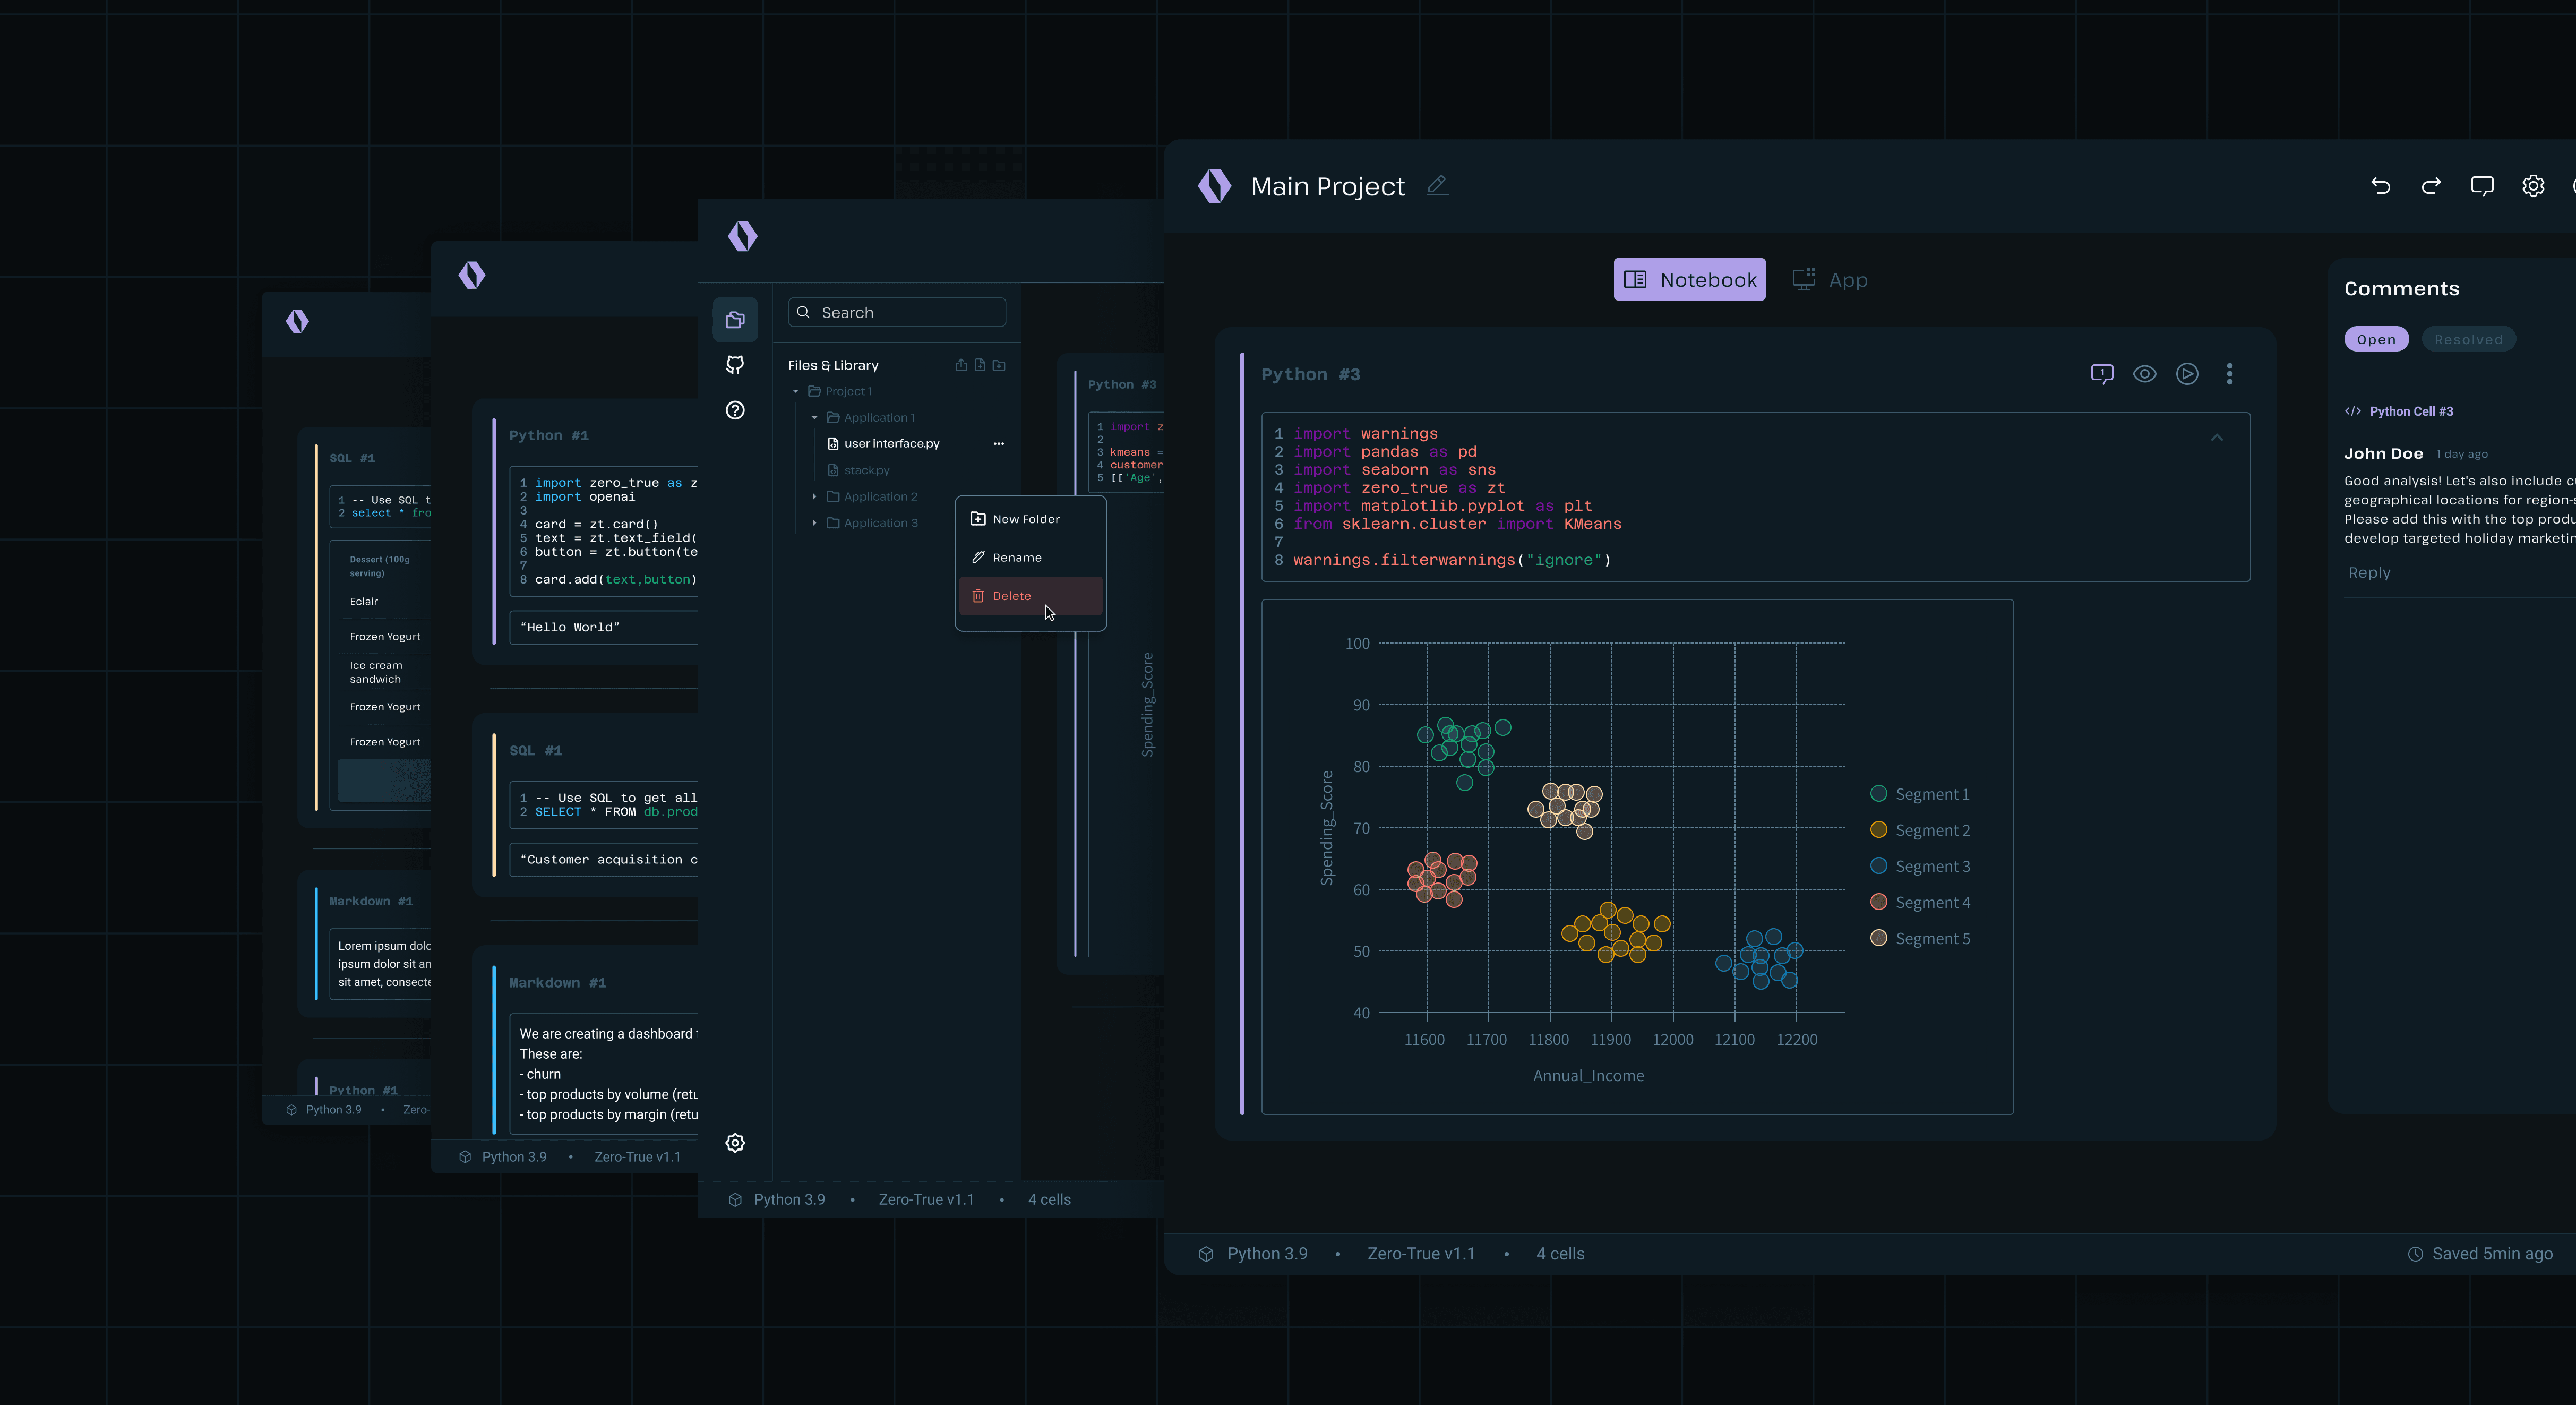Click the Zero-True logo in Python #1 window

point(471,275)
